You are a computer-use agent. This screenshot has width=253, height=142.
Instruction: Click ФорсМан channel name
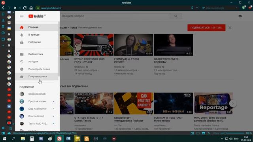tap(79, 67)
